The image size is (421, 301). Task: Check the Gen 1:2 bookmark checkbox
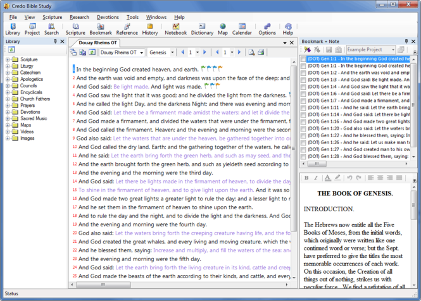303,73
